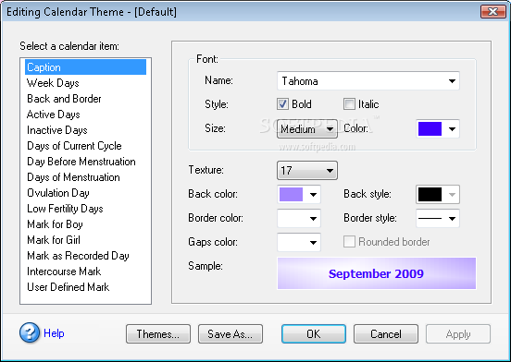
Task: Click the Cancel button
Action: click(386, 333)
